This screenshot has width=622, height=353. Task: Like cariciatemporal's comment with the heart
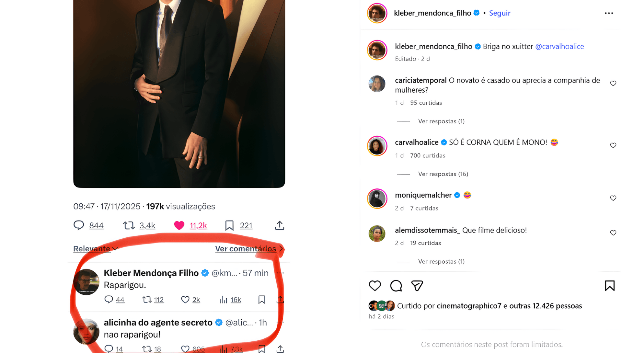613,83
